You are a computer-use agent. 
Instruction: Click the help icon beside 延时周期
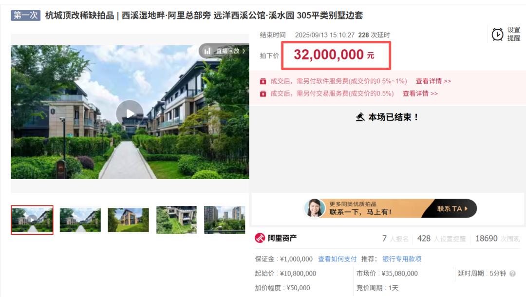[512, 274]
